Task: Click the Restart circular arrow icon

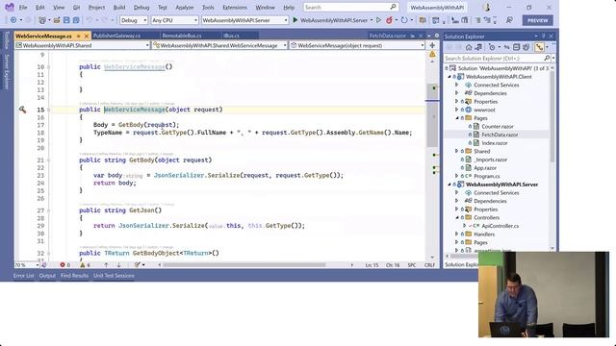Action: (x=404, y=20)
